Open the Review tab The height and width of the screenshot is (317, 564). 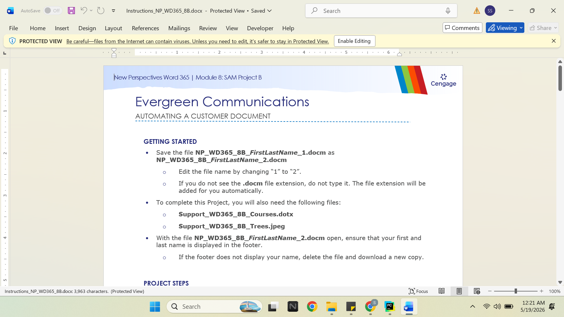point(208,28)
